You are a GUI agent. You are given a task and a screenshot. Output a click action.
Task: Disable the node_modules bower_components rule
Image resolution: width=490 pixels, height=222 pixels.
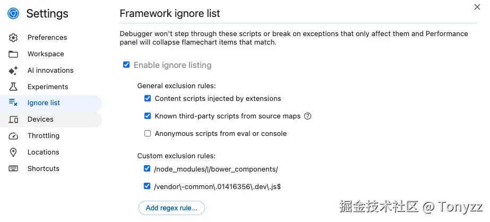click(147, 169)
